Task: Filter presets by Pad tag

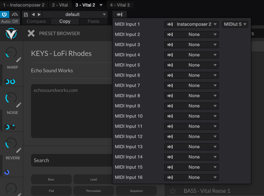Action: [x=51, y=191]
